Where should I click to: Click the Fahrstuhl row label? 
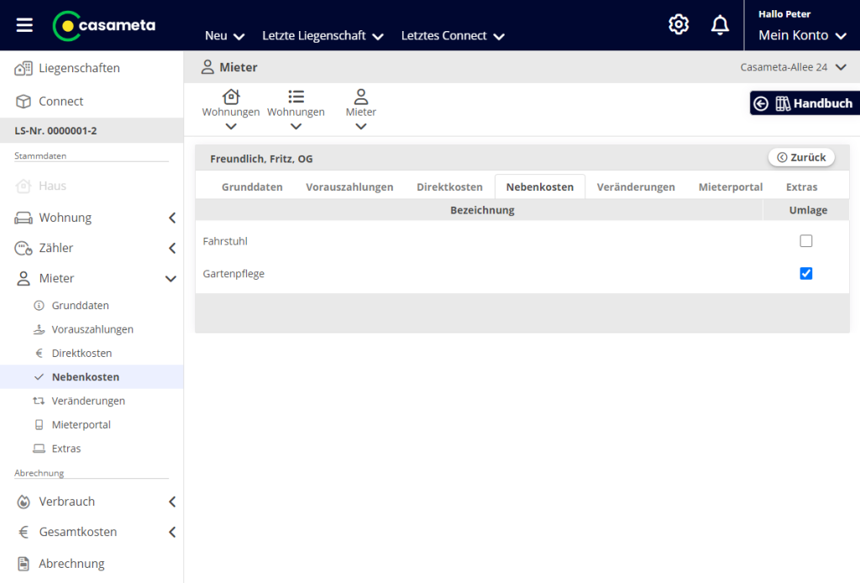[225, 241]
